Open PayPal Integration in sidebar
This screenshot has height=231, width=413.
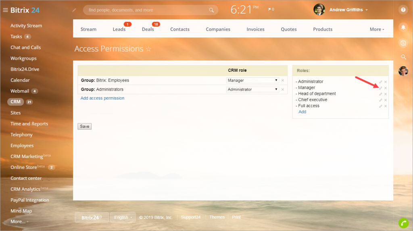[x=30, y=200]
